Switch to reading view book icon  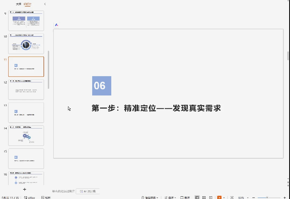coord(211,197)
